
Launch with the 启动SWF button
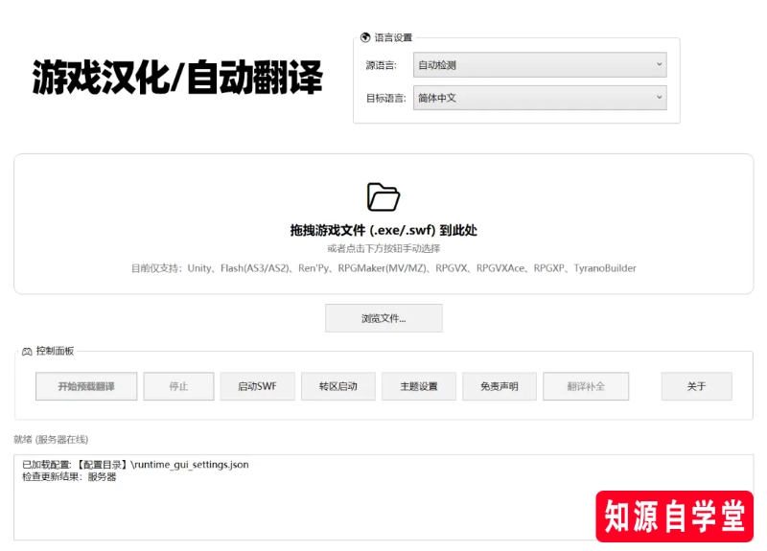click(257, 386)
